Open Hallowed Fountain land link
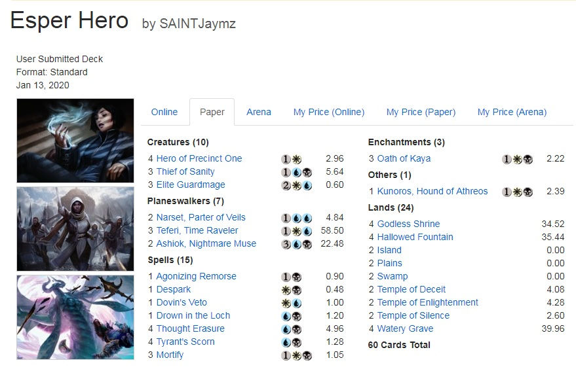The height and width of the screenshot is (369, 576). coord(415,237)
